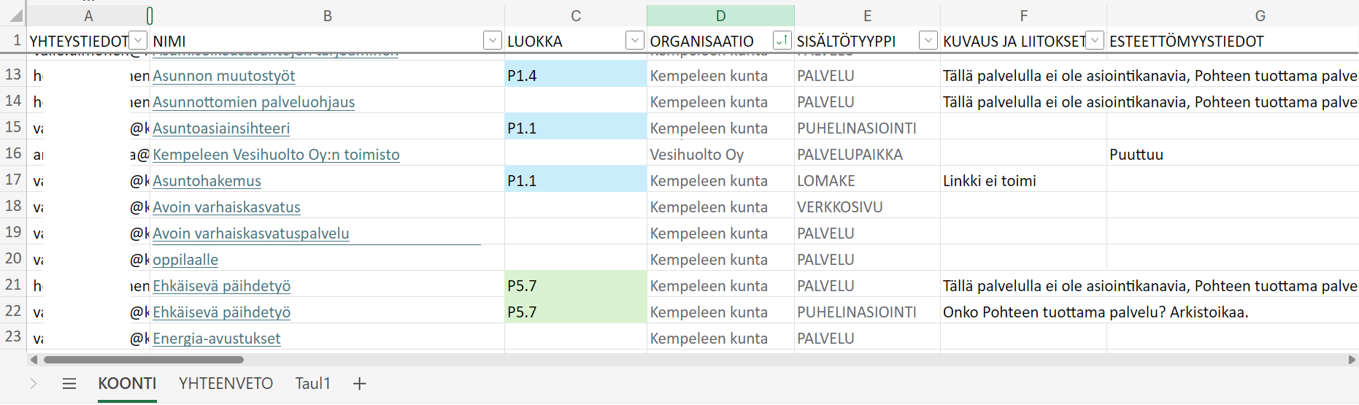Switch to the Taul1 sheet tab

(x=313, y=384)
